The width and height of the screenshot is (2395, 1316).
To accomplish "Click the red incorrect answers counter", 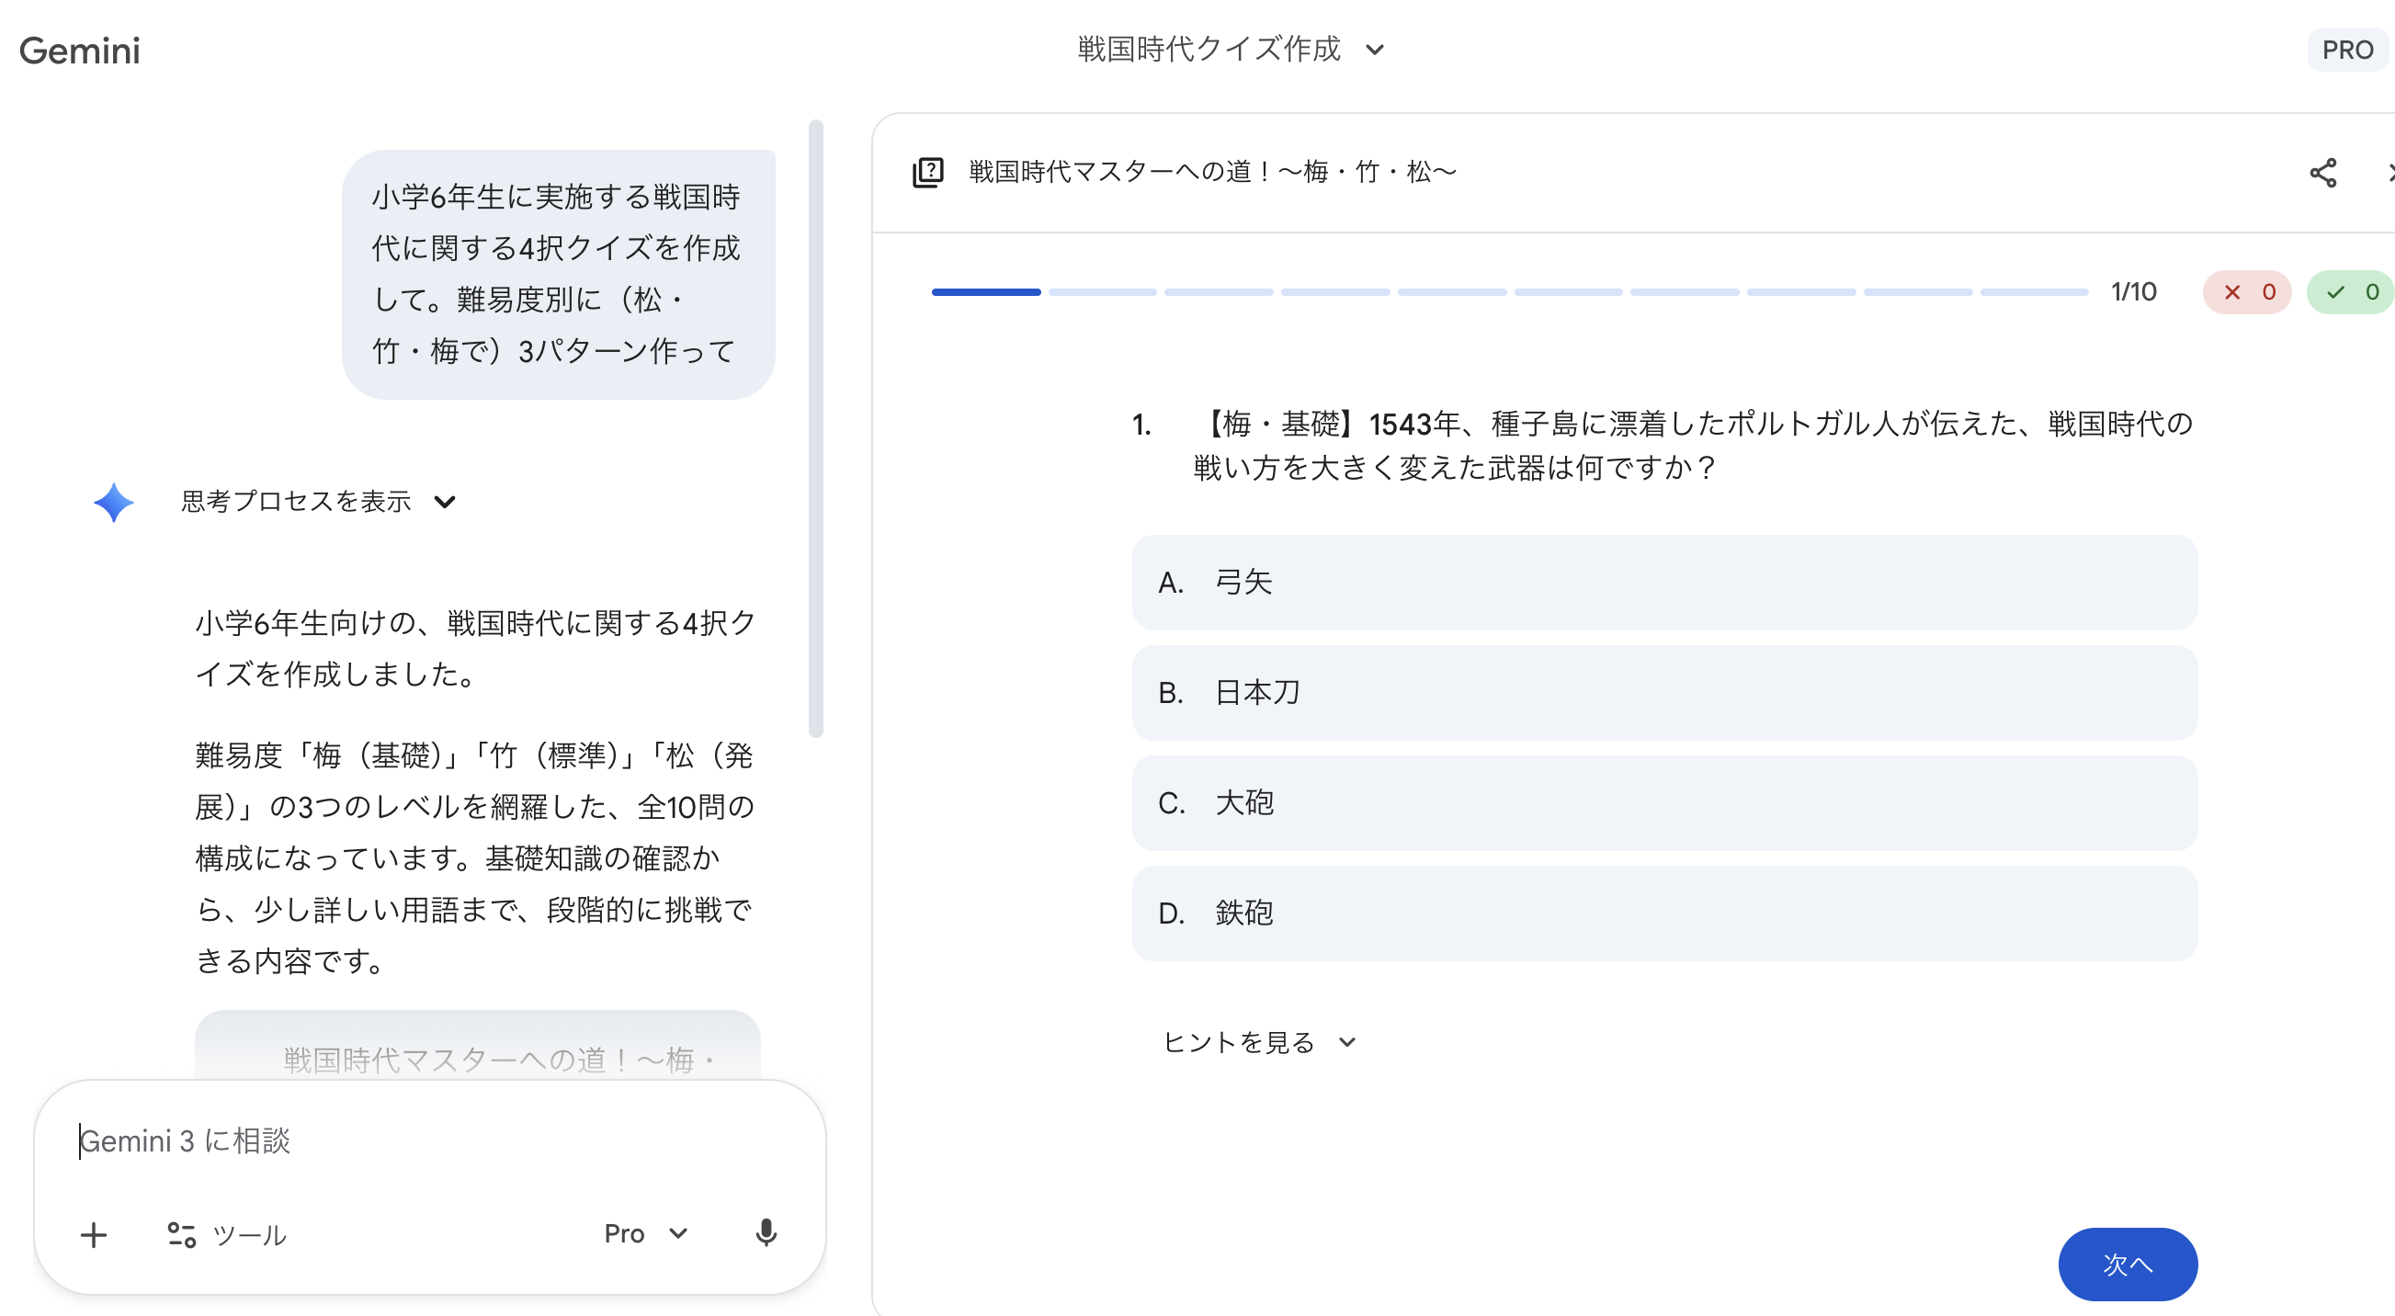I will click(x=2246, y=293).
